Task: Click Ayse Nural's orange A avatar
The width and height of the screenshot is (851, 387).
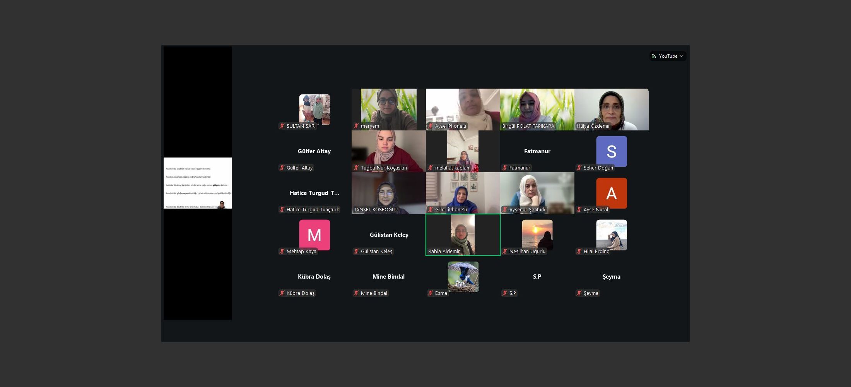Action: (611, 193)
